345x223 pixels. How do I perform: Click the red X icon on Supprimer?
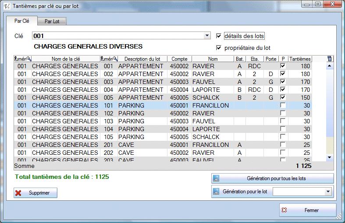18,193
